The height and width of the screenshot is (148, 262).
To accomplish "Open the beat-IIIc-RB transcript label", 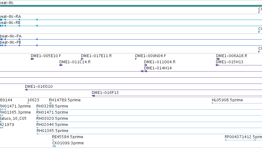I will [10, 23].
